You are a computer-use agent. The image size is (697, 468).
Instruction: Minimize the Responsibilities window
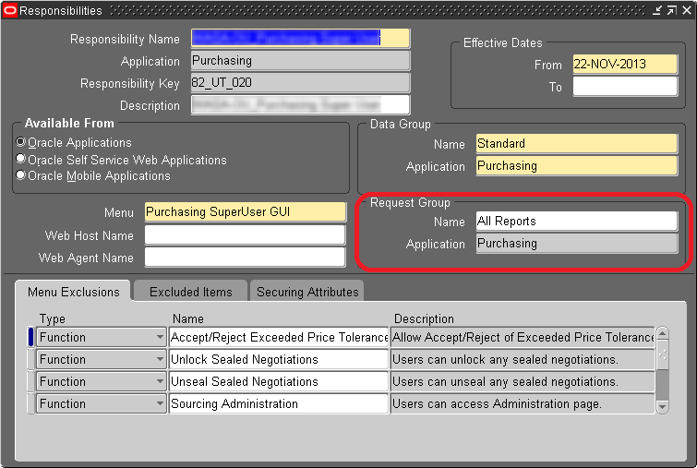click(657, 10)
